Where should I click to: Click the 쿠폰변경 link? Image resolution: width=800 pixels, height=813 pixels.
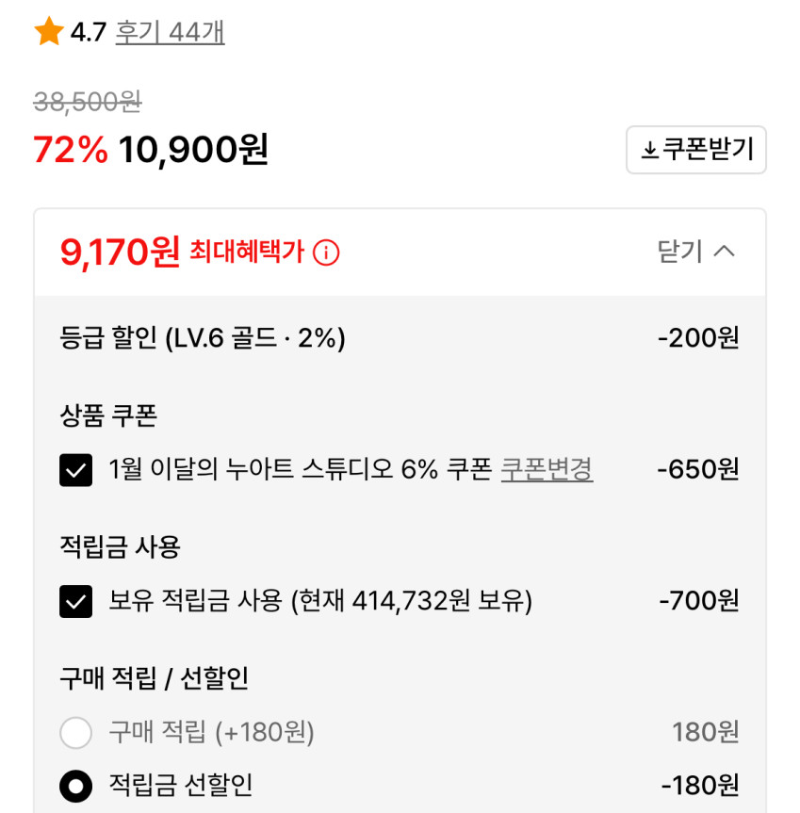547,469
